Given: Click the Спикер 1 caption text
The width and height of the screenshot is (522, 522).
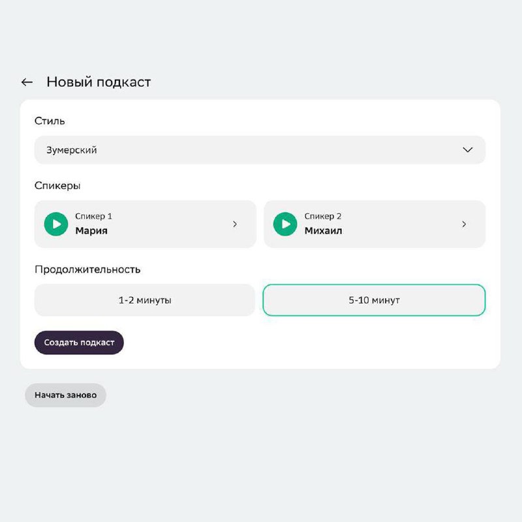Looking at the screenshot, I should 93,216.
